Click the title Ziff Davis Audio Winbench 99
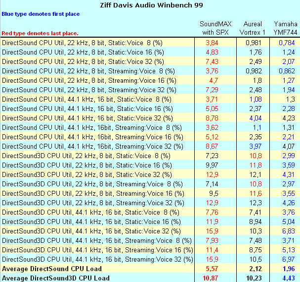This screenshot has width=300, height=282. 151,5
